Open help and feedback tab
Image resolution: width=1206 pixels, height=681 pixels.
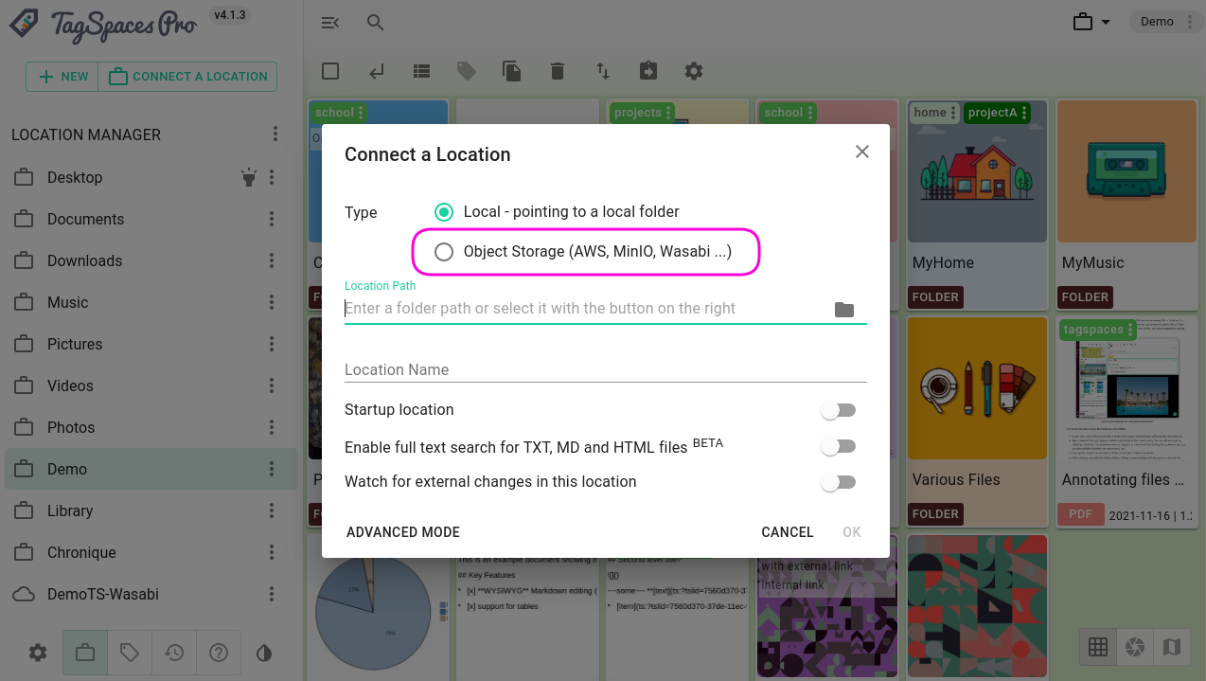219,653
